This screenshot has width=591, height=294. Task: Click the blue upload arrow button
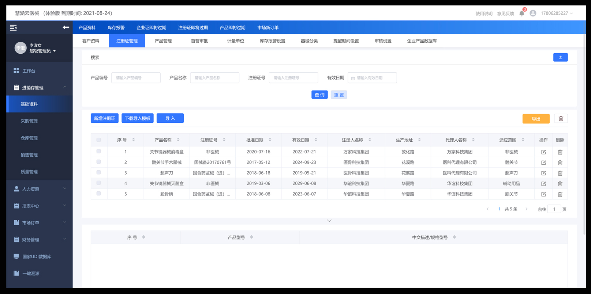tap(560, 57)
